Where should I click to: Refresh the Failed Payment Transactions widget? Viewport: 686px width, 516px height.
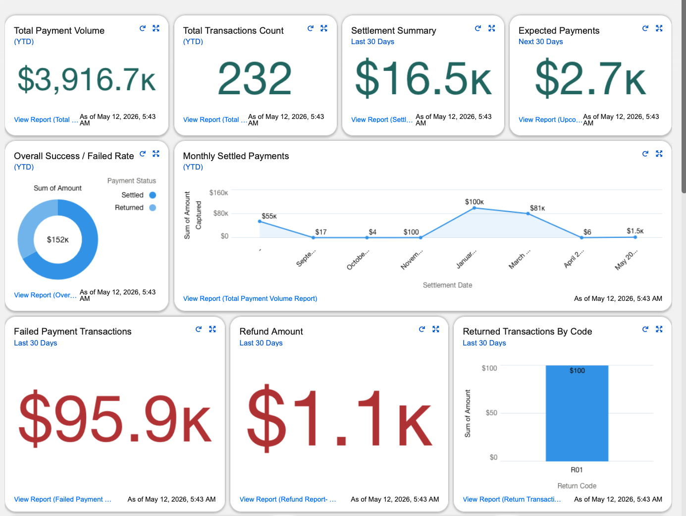[x=199, y=329]
